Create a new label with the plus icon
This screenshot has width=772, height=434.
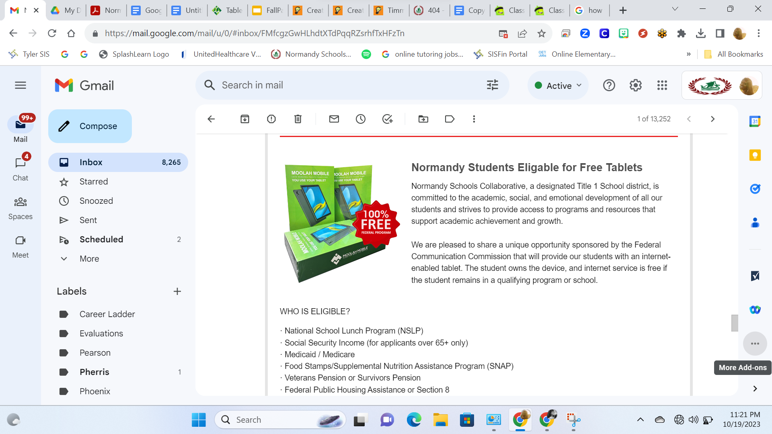(x=177, y=291)
